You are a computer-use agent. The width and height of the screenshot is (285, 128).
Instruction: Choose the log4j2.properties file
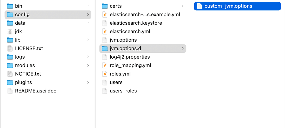point(143,57)
